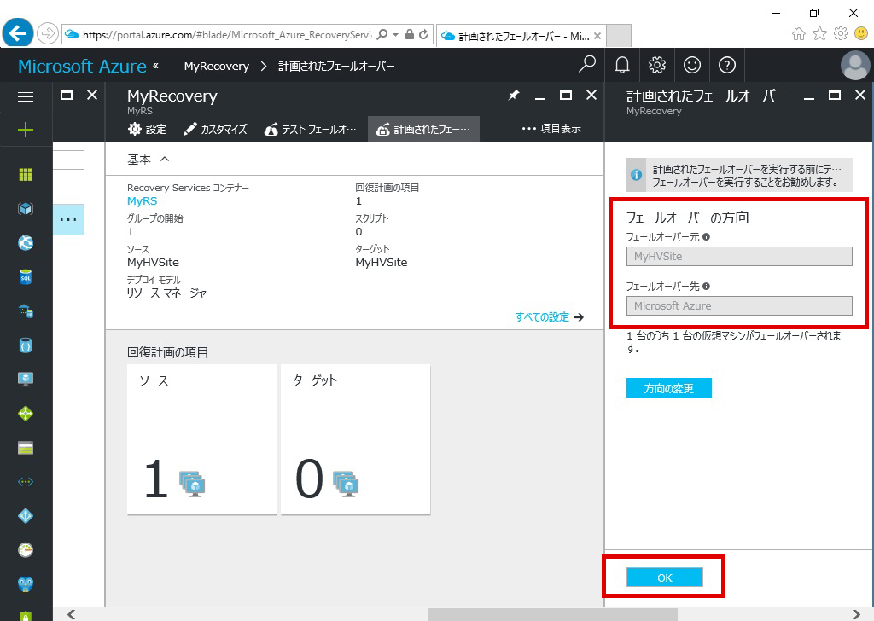Open Azure portal search magnifier
The width and height of the screenshot is (874, 621).
coord(587,65)
